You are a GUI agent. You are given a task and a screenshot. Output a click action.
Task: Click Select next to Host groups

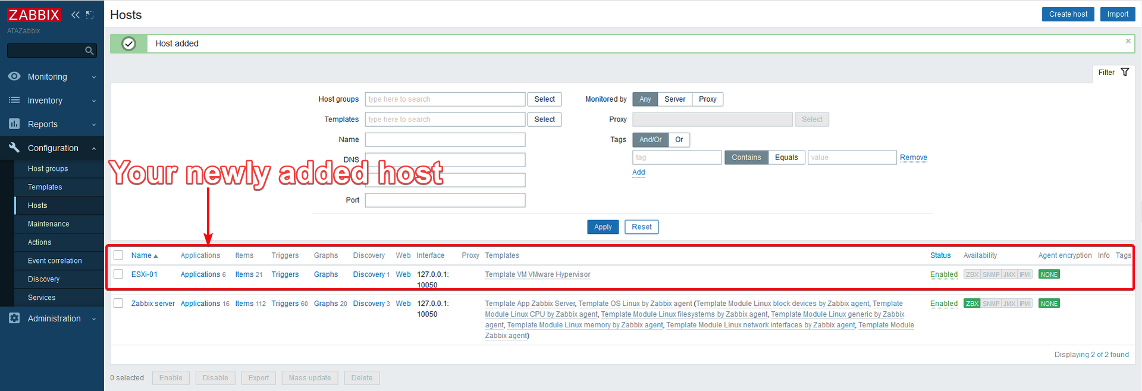click(544, 99)
